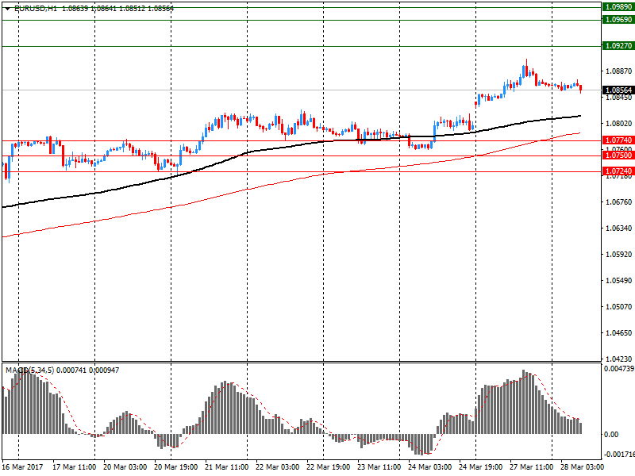Screen dimensions: 635x476
Task: Select the red 1.07740 support price label
Action: coord(618,140)
